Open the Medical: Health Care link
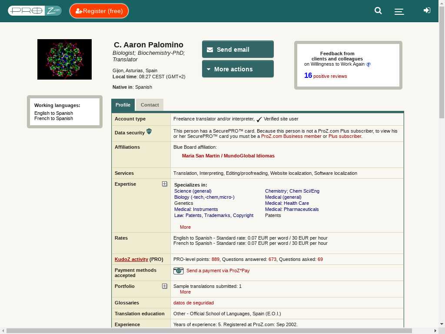 click(287, 203)
